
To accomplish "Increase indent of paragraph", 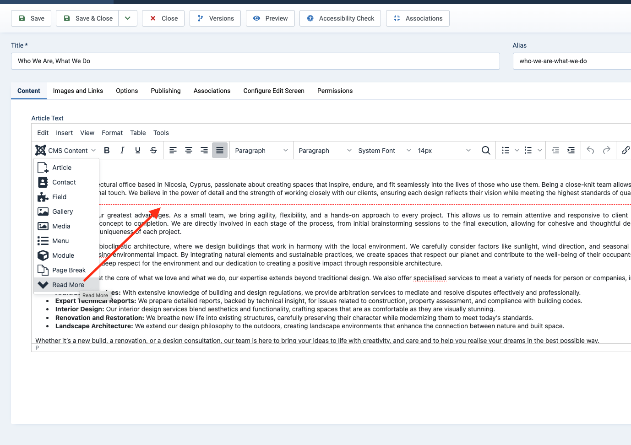I will pyautogui.click(x=571, y=150).
